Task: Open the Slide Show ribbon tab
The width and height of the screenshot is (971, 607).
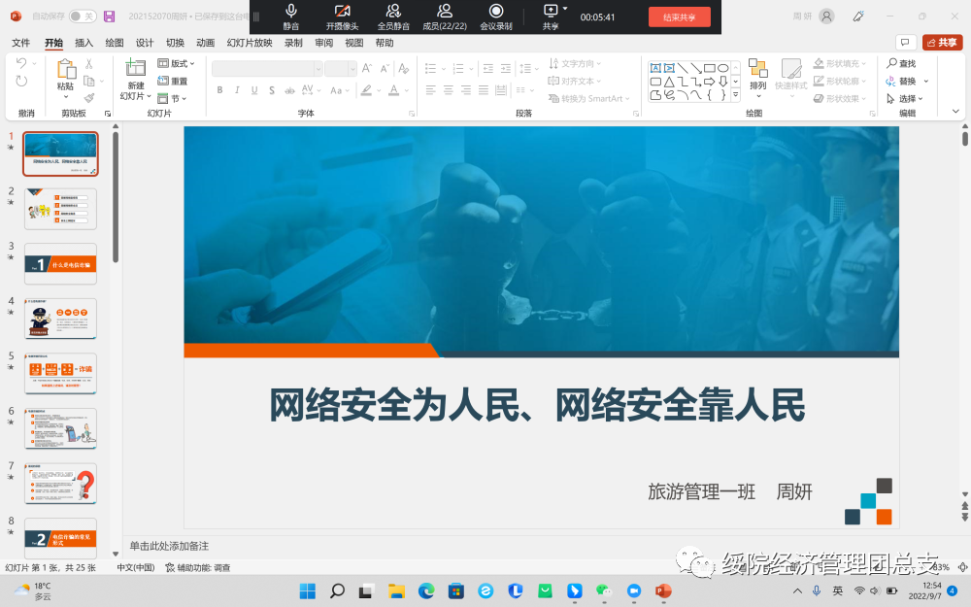Action: (250, 43)
